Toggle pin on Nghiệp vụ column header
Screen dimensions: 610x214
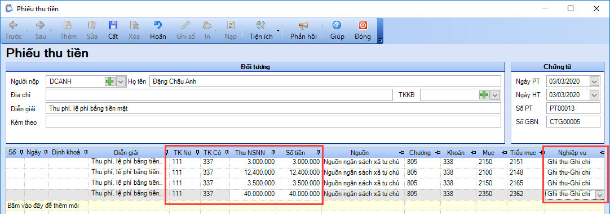pyautogui.click(x=602, y=152)
